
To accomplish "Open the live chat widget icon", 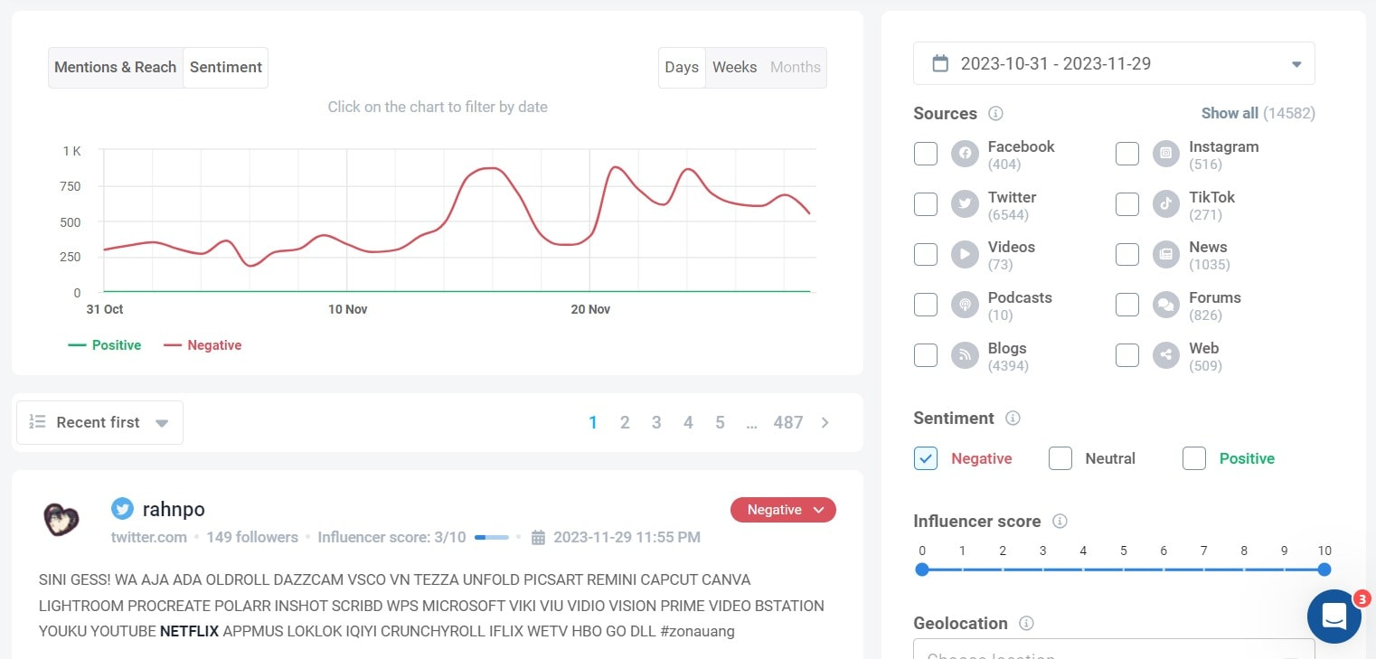I will pyautogui.click(x=1334, y=617).
